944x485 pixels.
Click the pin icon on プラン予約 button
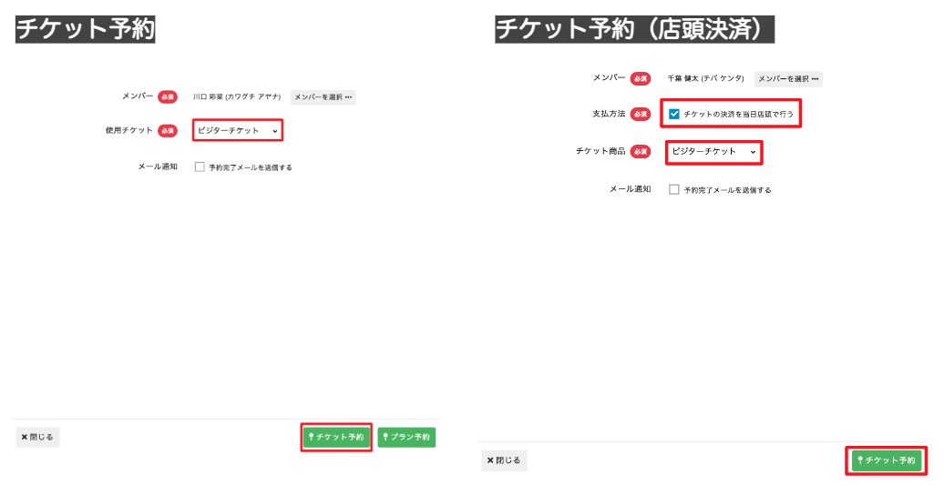click(x=386, y=438)
